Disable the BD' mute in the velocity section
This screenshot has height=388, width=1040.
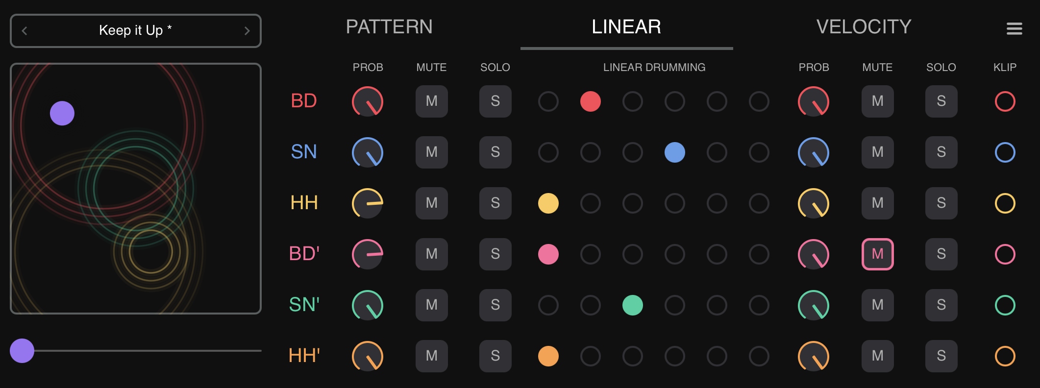click(x=877, y=254)
